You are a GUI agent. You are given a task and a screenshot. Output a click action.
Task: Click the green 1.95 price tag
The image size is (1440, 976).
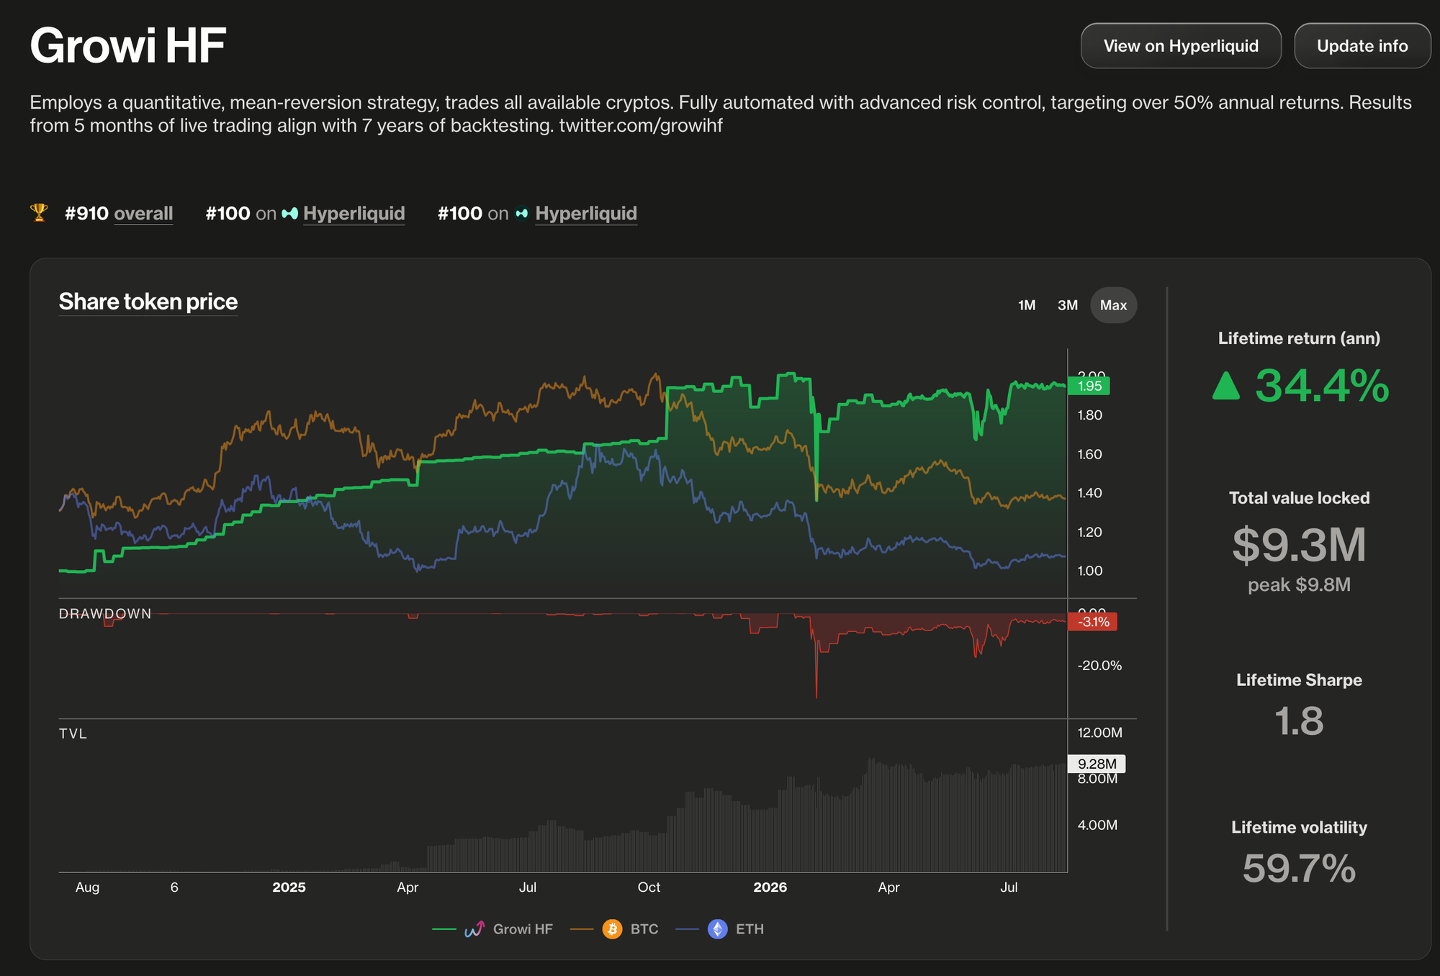coord(1089,386)
